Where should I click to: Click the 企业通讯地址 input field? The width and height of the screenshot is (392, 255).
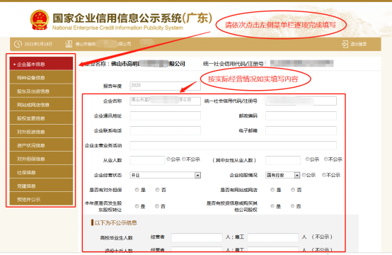(166, 116)
